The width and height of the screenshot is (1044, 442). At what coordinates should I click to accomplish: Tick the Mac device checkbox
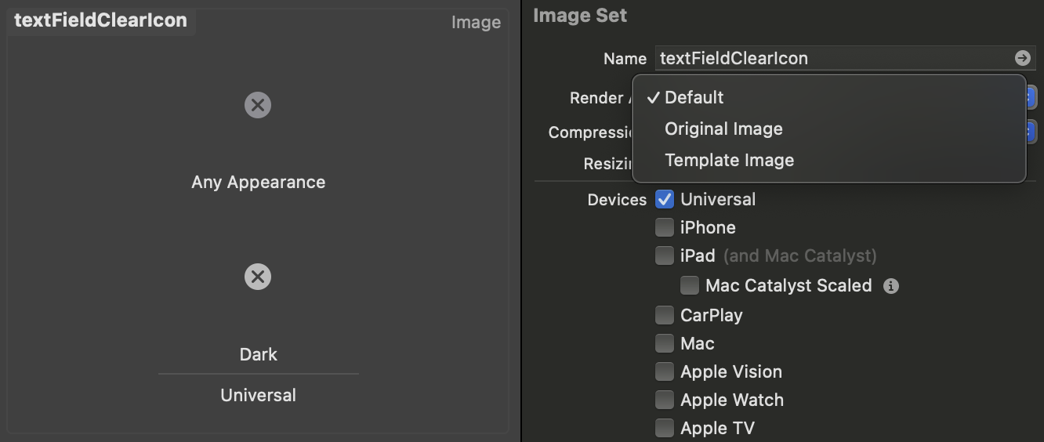click(x=665, y=343)
